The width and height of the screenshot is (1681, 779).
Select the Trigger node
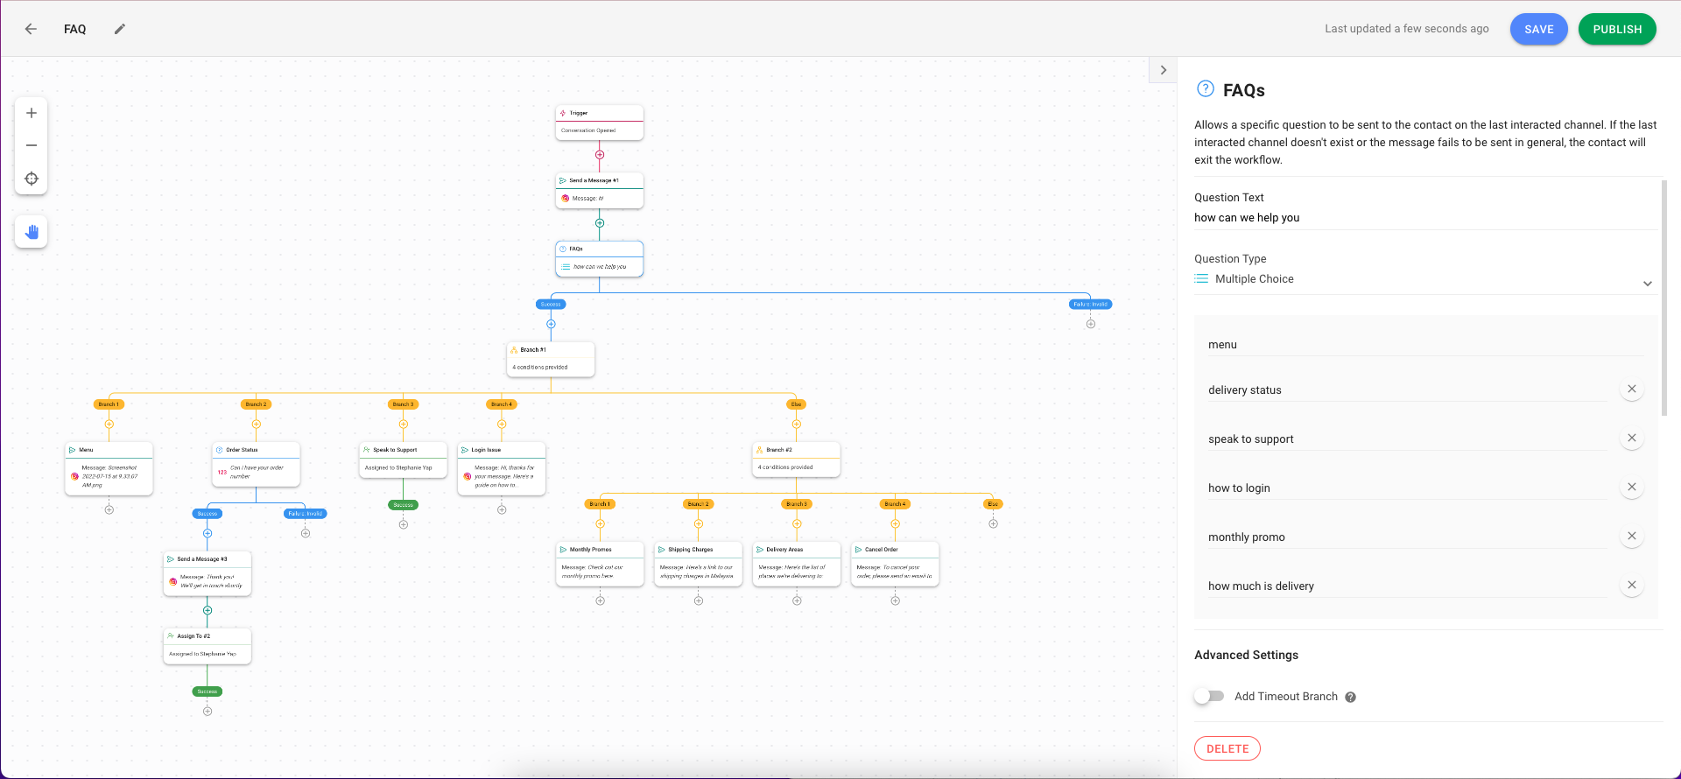600,122
